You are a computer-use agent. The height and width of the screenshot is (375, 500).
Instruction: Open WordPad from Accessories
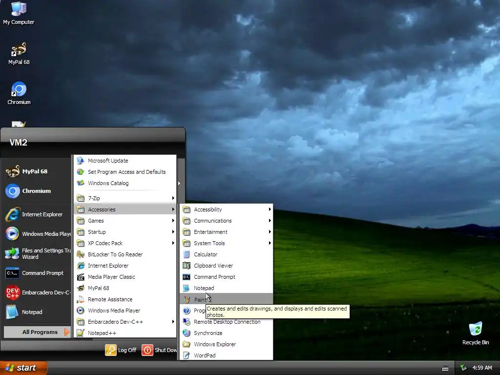(x=227, y=355)
